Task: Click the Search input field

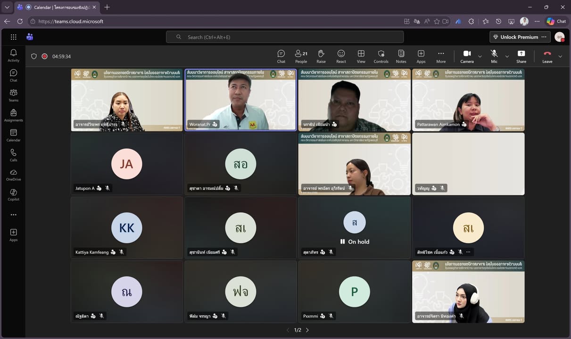Action: coord(285,37)
